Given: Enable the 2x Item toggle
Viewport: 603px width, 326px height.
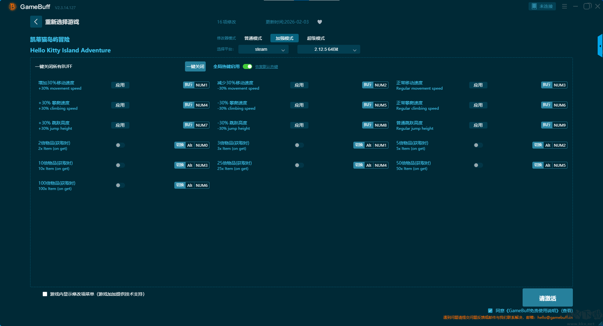Looking at the screenshot, I should (120, 145).
